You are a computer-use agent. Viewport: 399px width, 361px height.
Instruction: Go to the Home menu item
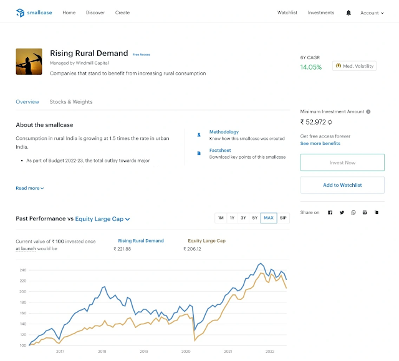click(x=69, y=12)
